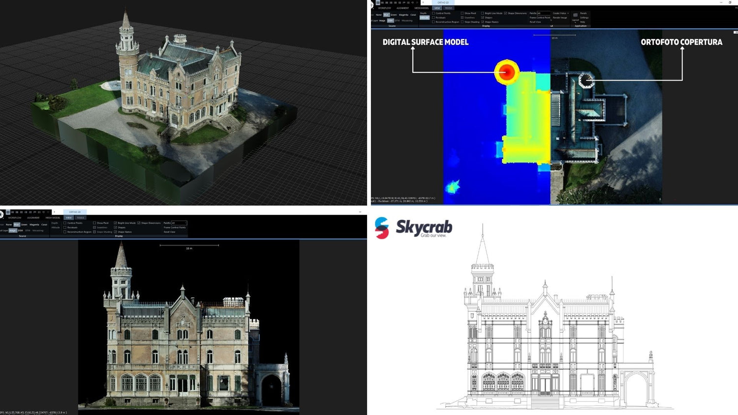Select the Blue channel in the Source panel

387,14
